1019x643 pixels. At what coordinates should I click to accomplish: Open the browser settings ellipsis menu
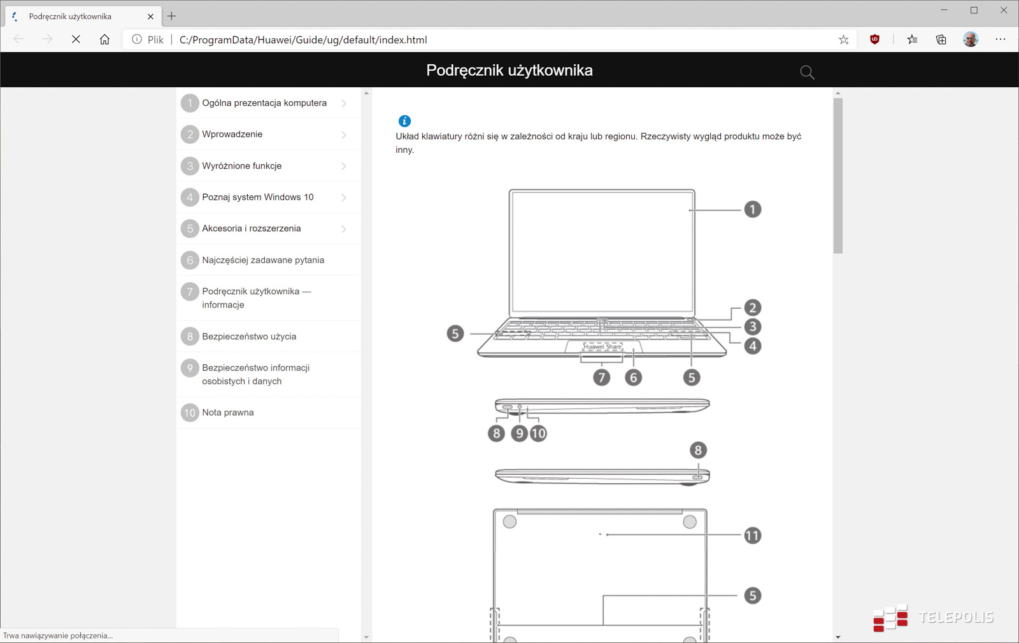1001,39
